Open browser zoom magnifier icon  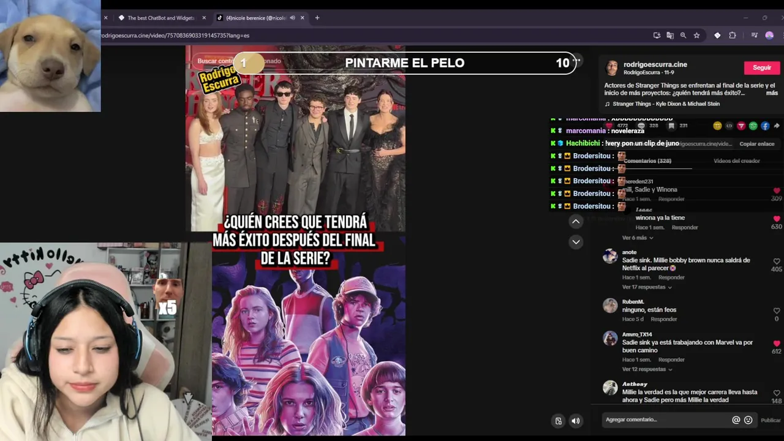point(683,36)
